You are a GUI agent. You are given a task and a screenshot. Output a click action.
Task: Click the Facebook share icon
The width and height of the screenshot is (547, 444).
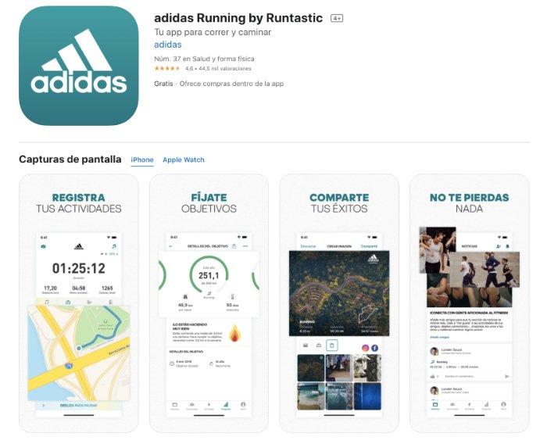374,348
